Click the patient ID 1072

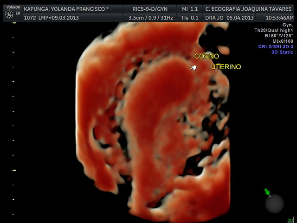click(30, 18)
